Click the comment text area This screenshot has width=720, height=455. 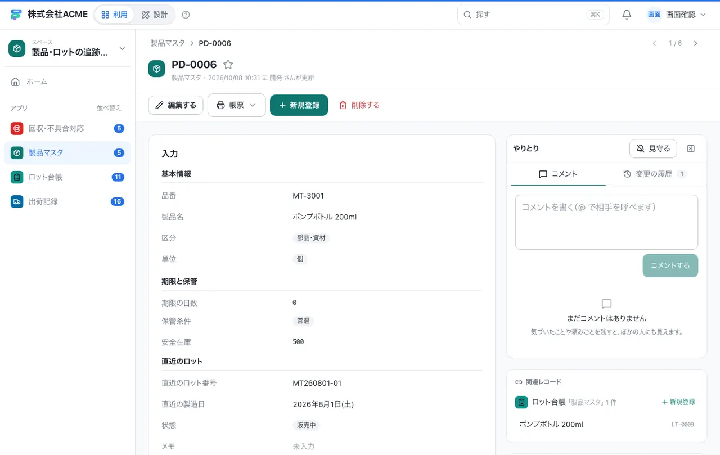(606, 222)
